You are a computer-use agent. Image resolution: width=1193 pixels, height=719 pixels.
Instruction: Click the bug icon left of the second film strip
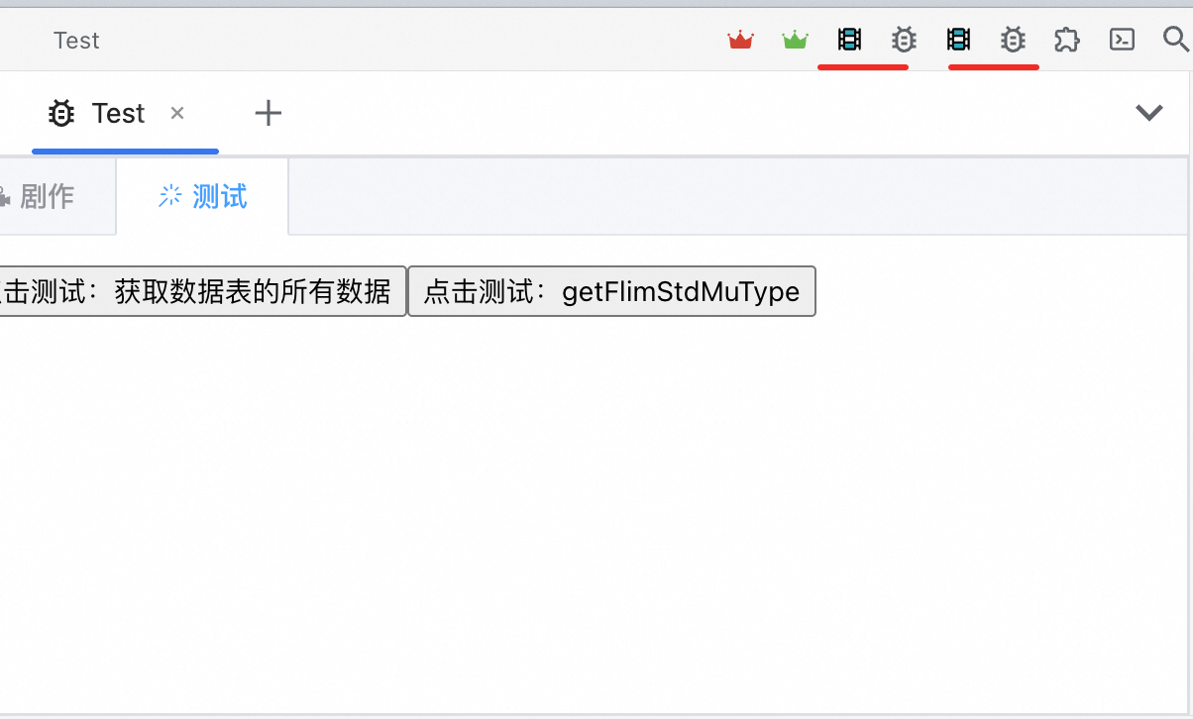904,40
